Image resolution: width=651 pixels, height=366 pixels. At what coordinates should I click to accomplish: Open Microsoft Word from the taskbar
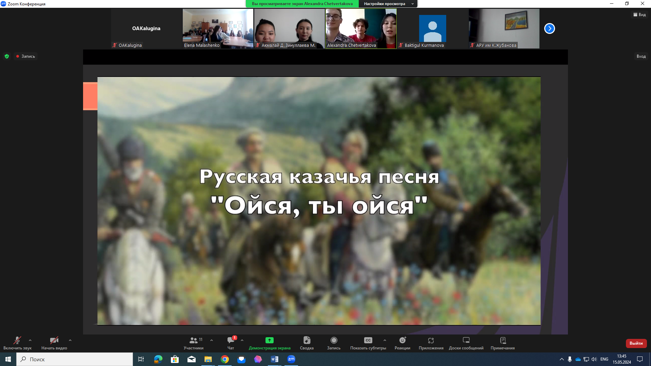(275, 359)
